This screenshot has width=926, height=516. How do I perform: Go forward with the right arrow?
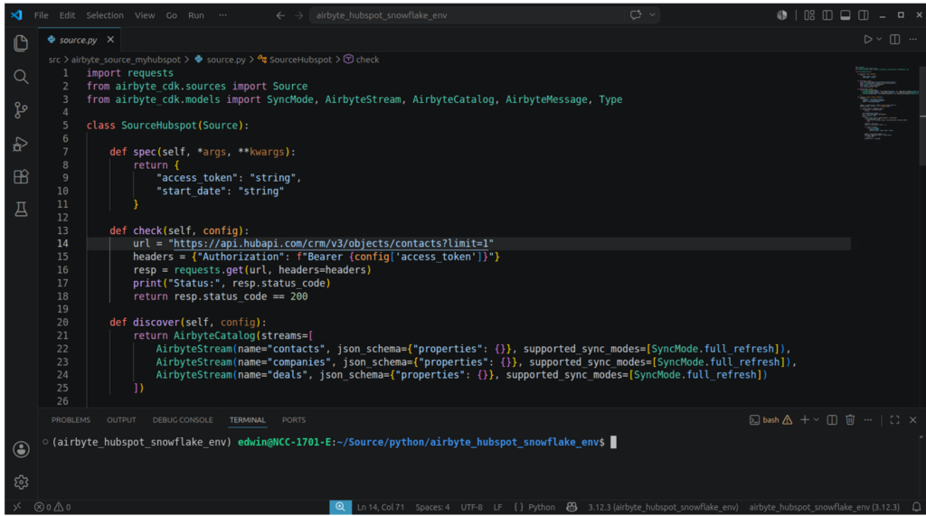pos(298,15)
